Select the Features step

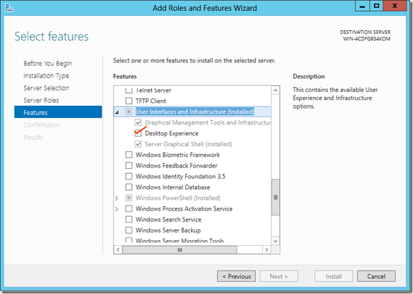(58, 112)
